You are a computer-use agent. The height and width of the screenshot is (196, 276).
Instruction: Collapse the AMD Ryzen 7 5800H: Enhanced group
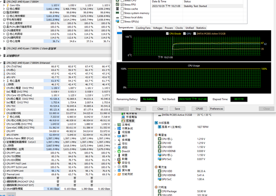1,63
